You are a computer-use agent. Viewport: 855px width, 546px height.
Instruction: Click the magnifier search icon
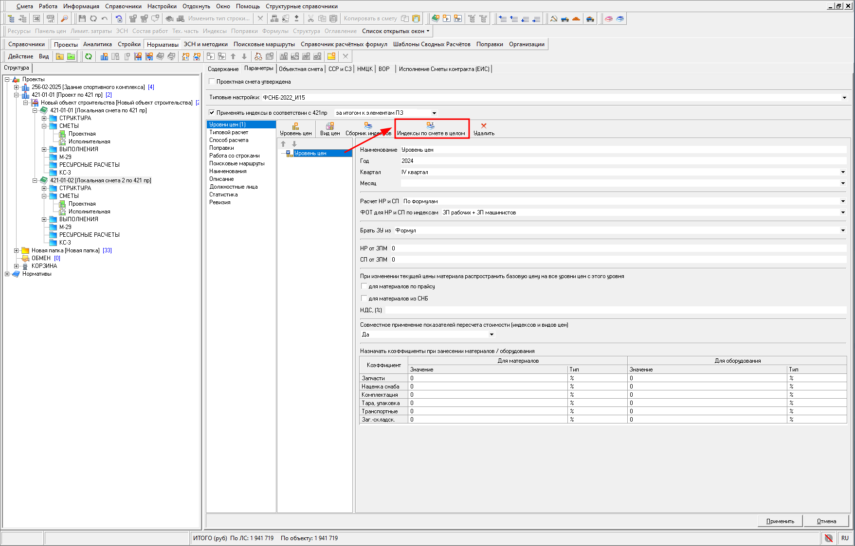[64, 18]
